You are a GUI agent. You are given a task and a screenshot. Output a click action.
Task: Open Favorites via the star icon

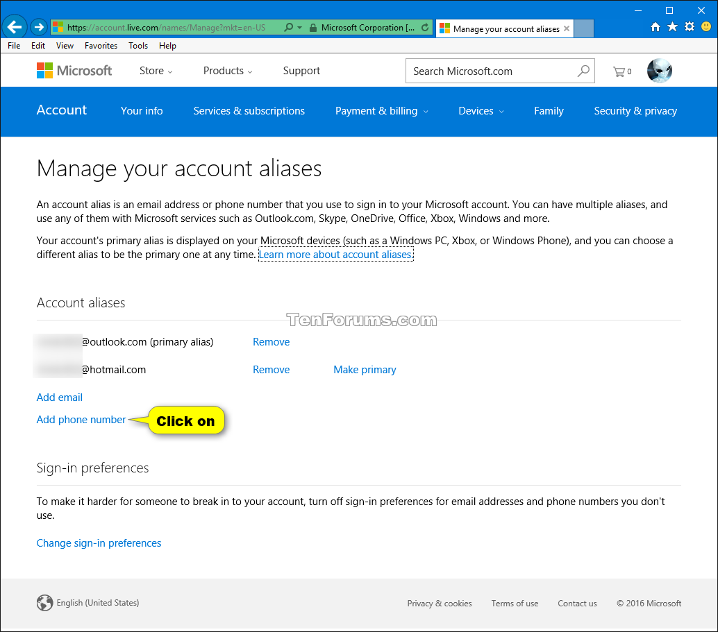(x=672, y=27)
